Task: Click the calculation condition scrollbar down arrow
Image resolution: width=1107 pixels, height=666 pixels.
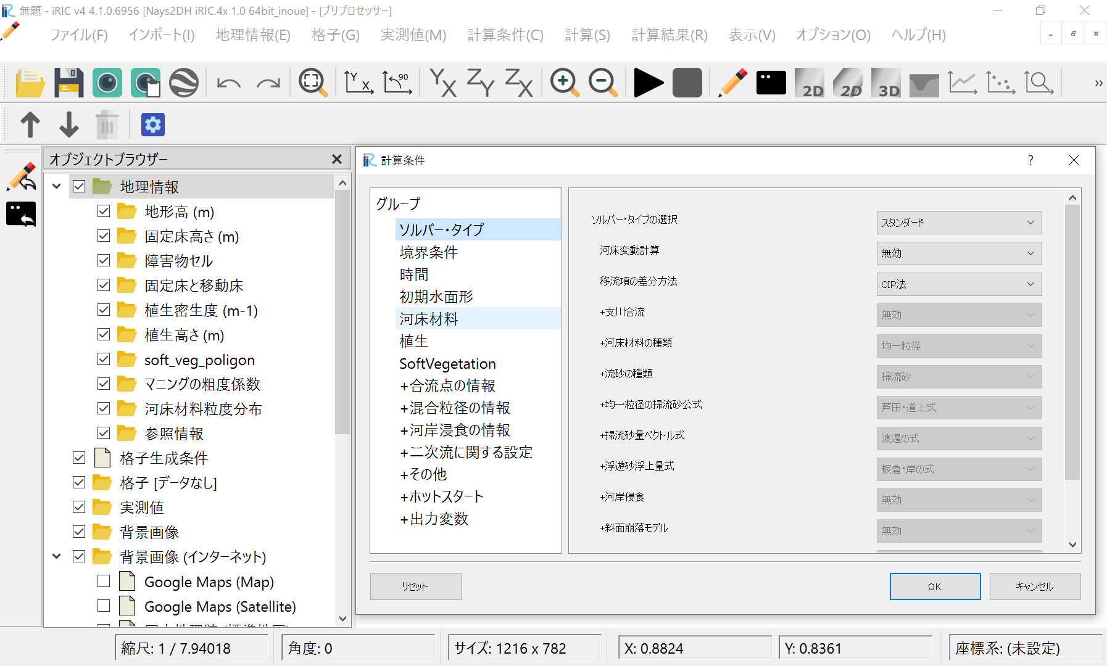Action: coord(1072,545)
